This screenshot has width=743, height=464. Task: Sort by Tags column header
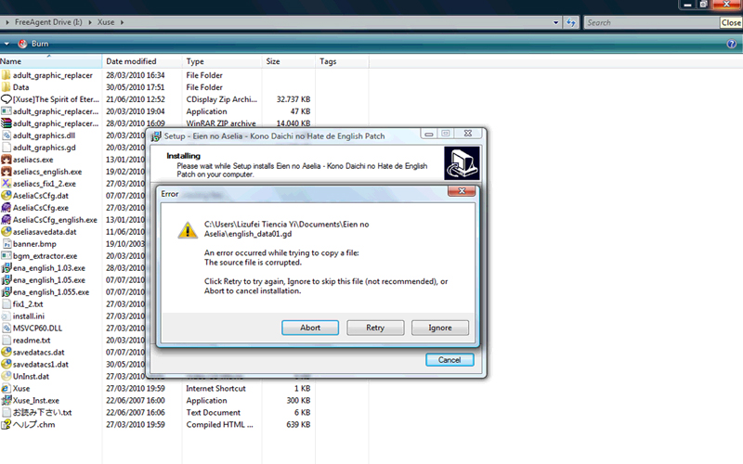coord(342,61)
